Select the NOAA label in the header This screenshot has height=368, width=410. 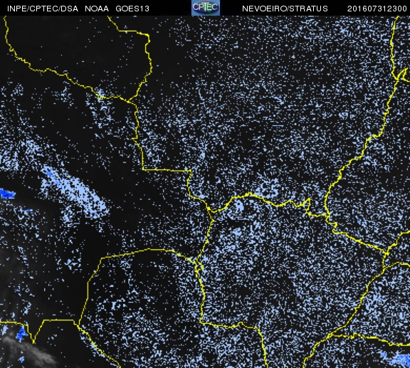click(97, 9)
